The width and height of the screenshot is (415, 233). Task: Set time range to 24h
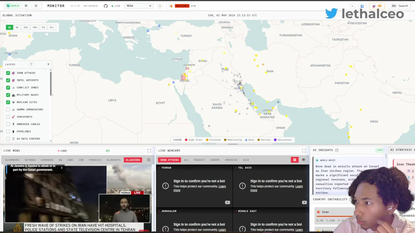pyautogui.click(x=26, y=28)
